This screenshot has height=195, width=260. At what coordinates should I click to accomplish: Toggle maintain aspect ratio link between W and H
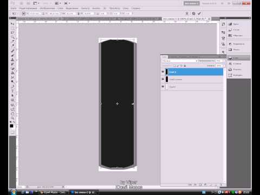(x=79, y=14)
